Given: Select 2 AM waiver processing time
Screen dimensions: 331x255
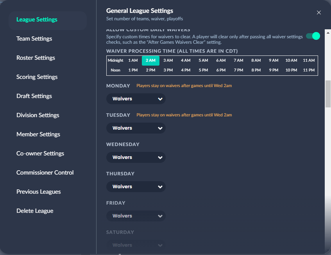Looking at the screenshot, I should pos(150,61).
